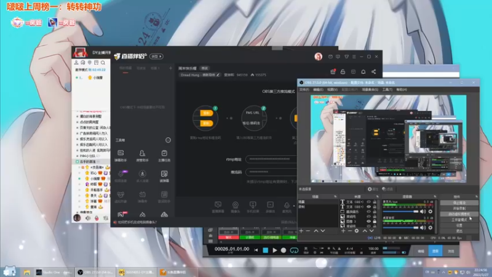Move scene down in OBS scenes panel
Screen dimensions: 492x277
(x=322, y=231)
